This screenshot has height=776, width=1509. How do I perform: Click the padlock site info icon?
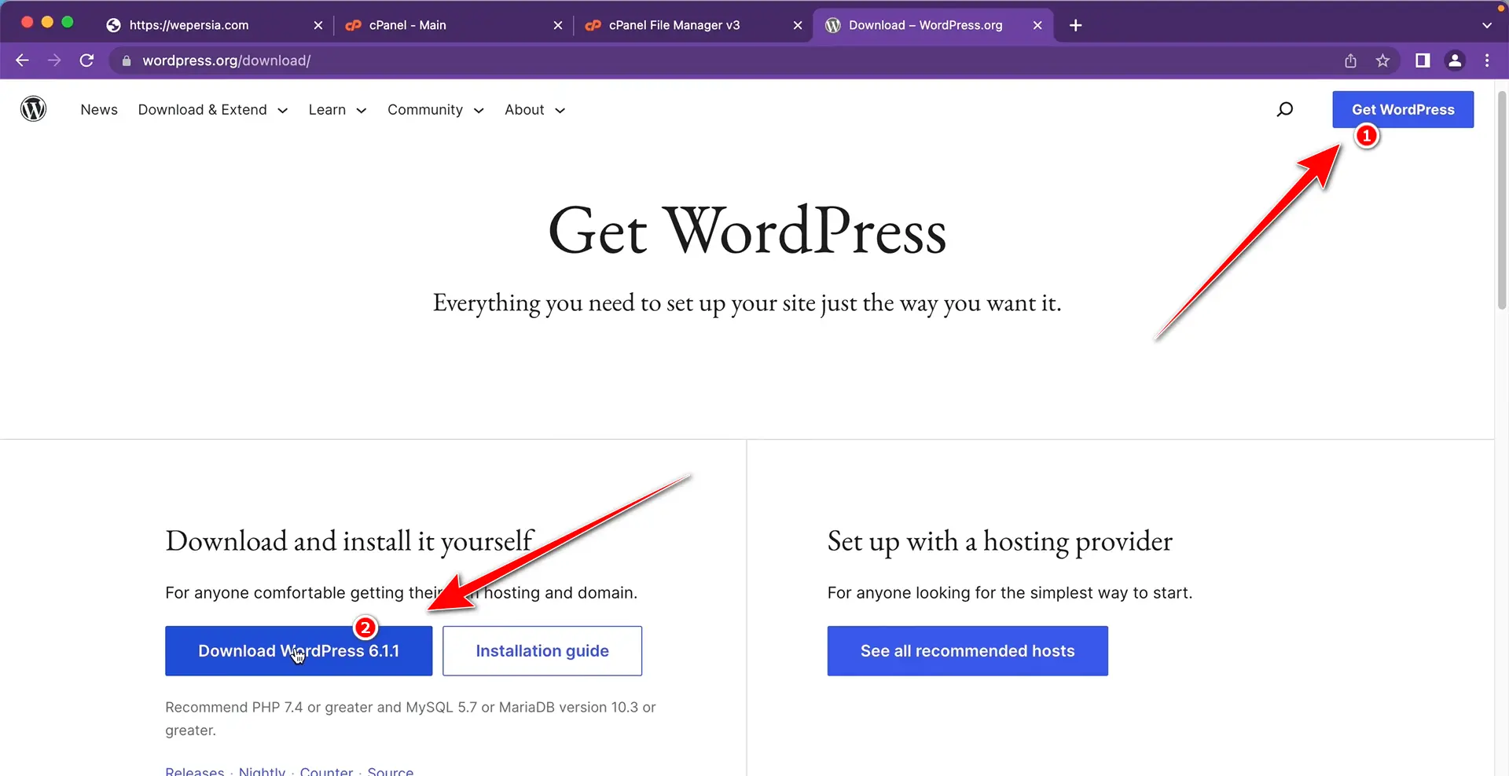pyautogui.click(x=127, y=60)
